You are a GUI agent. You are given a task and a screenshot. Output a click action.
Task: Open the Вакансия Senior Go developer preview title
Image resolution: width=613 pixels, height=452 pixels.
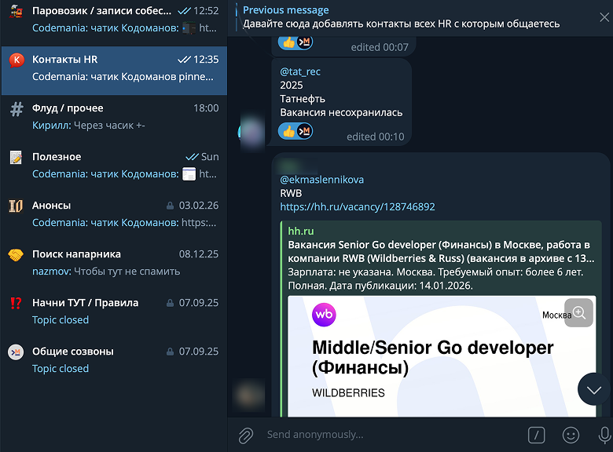tap(441, 252)
